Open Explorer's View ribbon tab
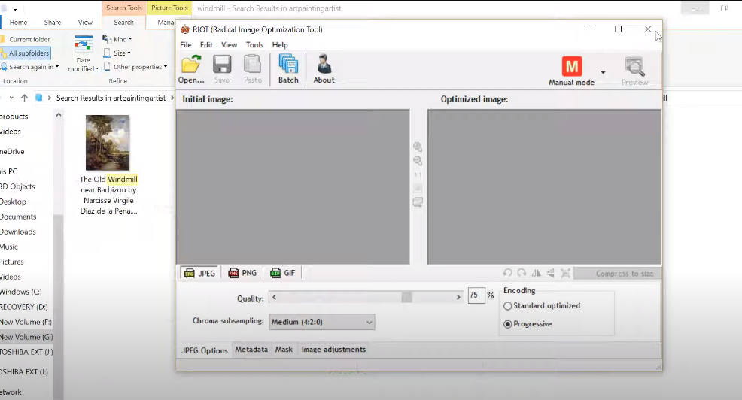Screen dimensions: 742x400 [x=85, y=23]
